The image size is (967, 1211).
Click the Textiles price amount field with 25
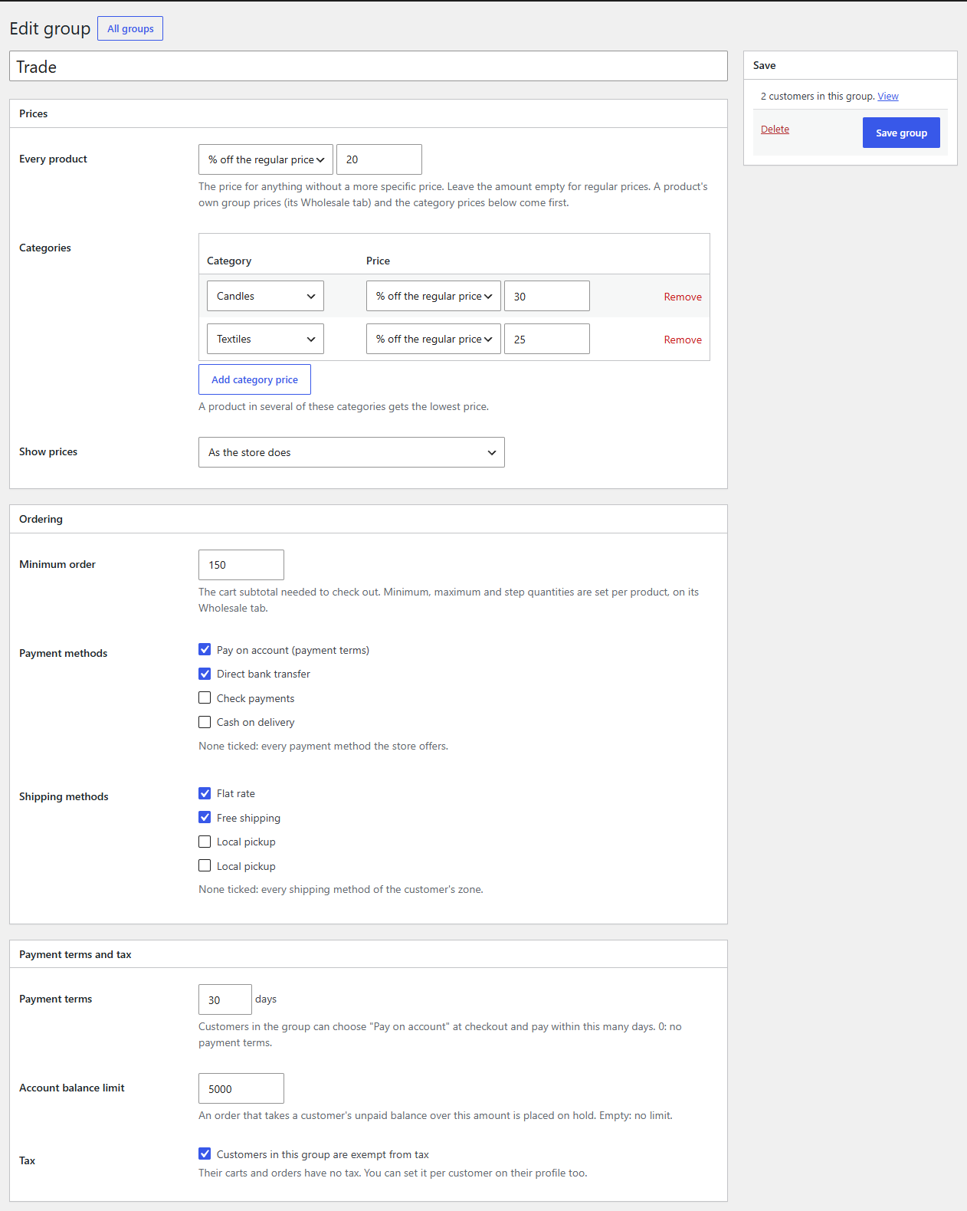point(547,339)
